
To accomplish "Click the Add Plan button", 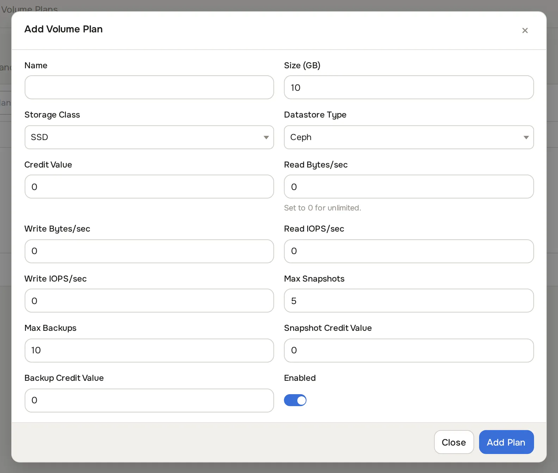I will click(506, 442).
